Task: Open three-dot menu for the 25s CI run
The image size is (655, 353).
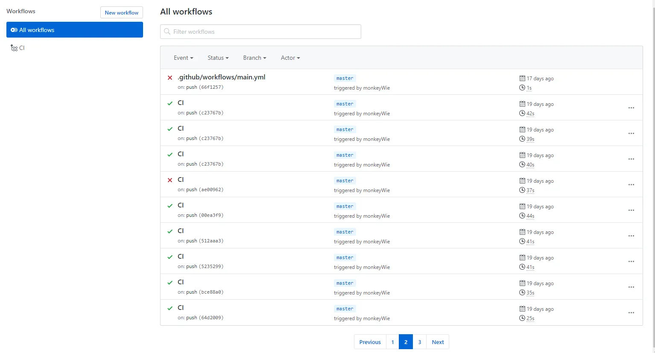Action: pos(631,313)
